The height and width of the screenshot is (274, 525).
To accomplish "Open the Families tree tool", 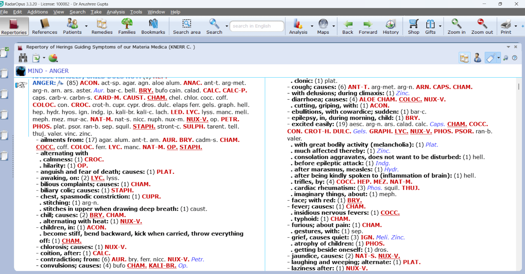I will [x=127, y=26].
